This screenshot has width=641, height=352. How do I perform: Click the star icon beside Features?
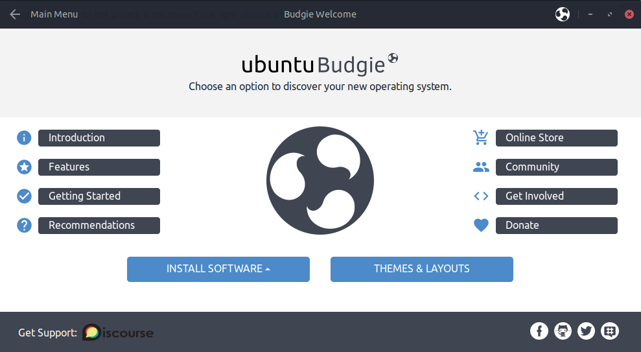[x=24, y=167]
